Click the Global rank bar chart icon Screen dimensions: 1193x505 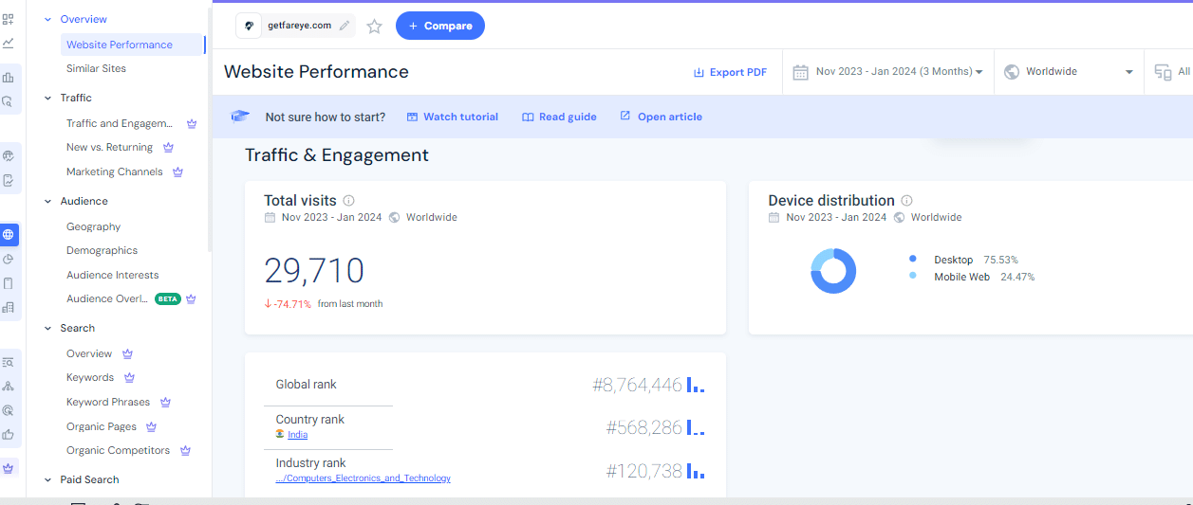[696, 386]
